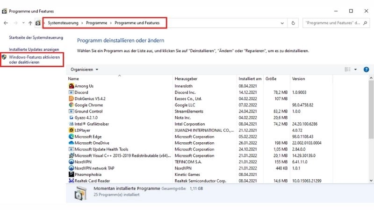This screenshot has height=210, width=374.
Task: Minimize the Programme und Features window
Action: tap(336, 11)
